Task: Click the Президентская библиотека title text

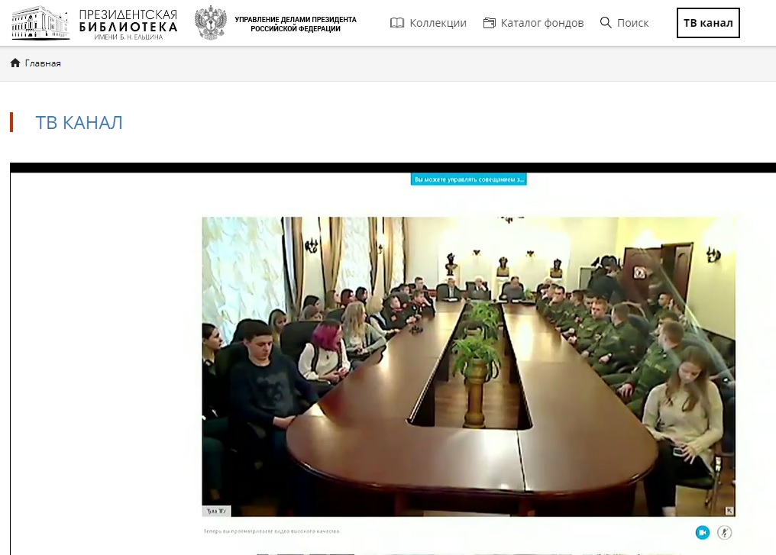Action: (x=128, y=23)
